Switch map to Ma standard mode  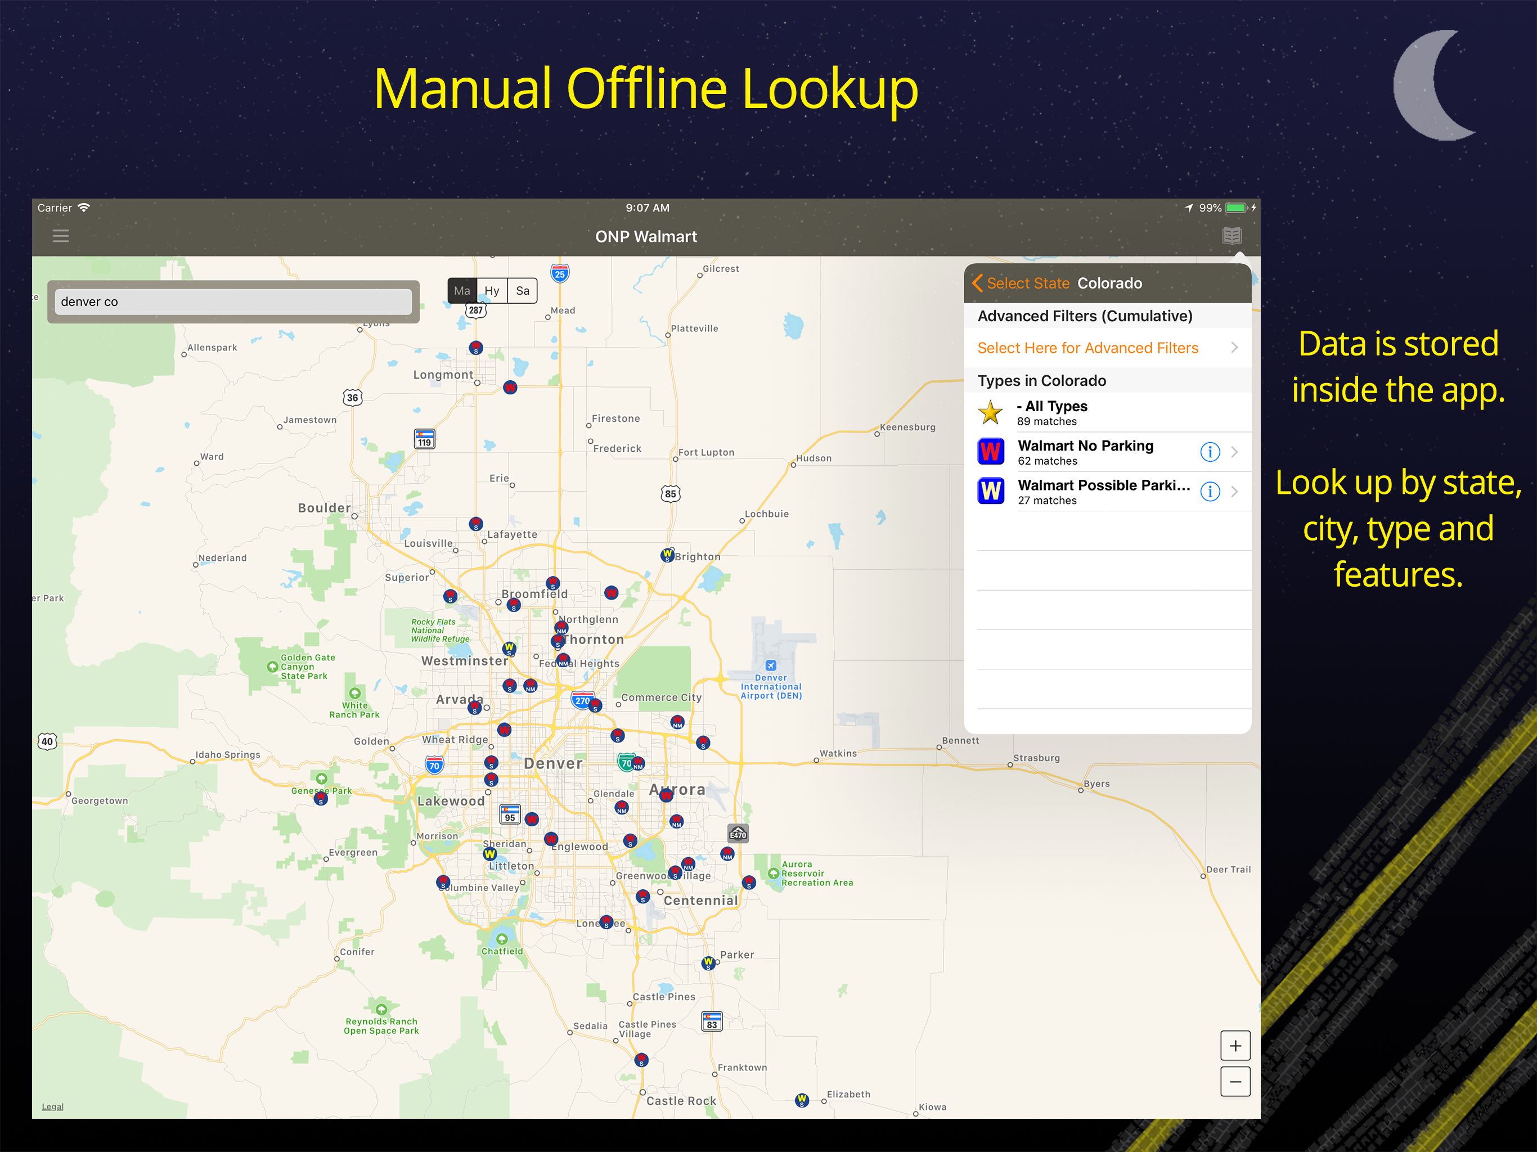pos(462,291)
